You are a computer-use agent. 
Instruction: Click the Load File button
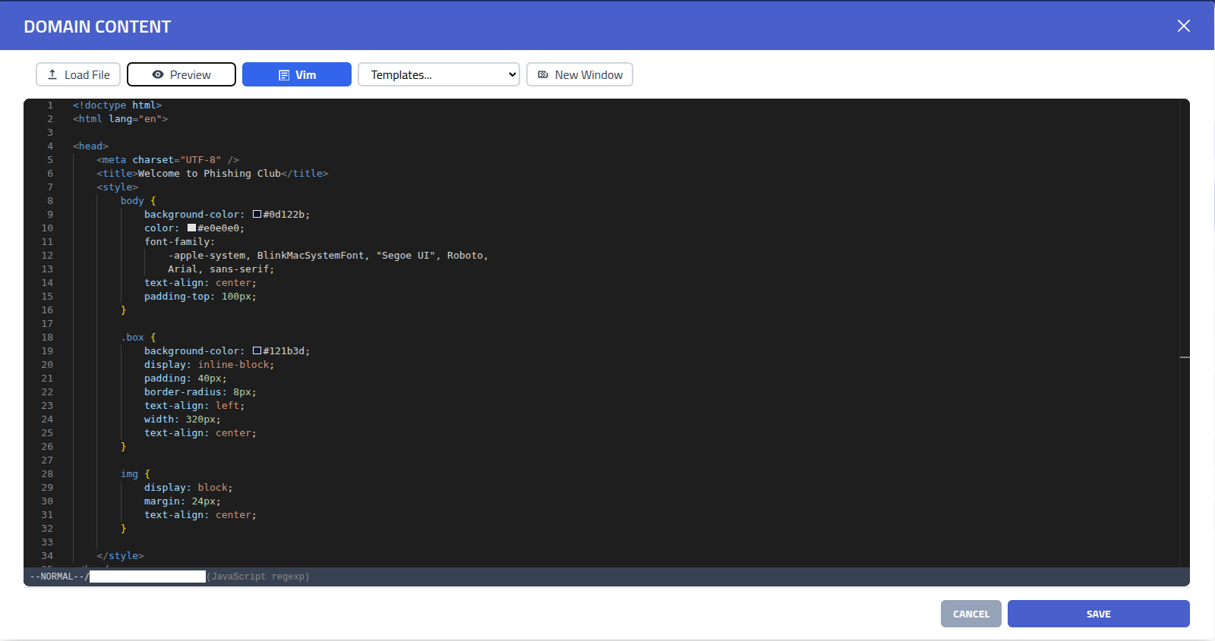(x=78, y=74)
